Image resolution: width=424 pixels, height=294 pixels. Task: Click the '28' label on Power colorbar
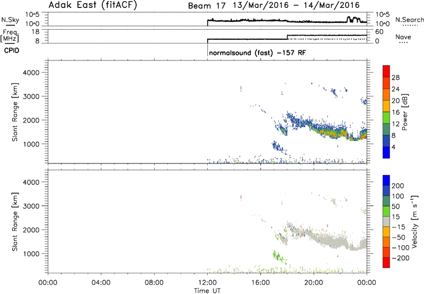pyautogui.click(x=395, y=77)
